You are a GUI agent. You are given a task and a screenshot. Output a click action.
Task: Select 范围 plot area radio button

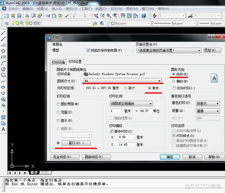pos(58,112)
